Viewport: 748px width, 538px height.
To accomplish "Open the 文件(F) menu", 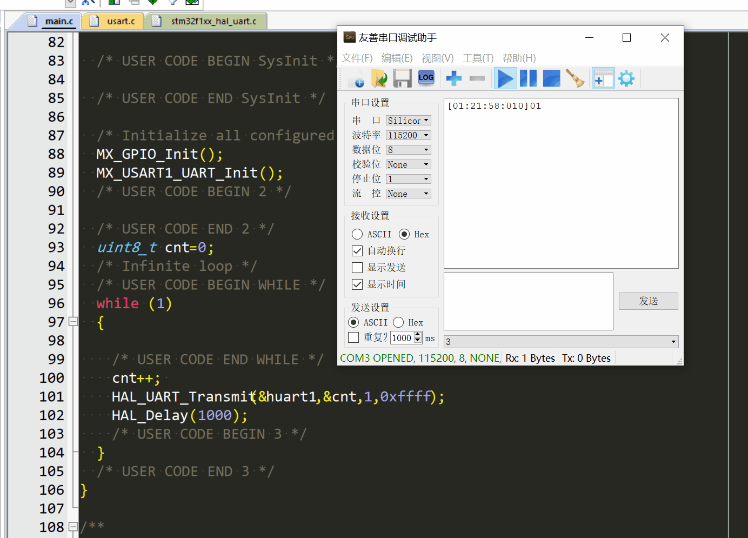I will (357, 58).
